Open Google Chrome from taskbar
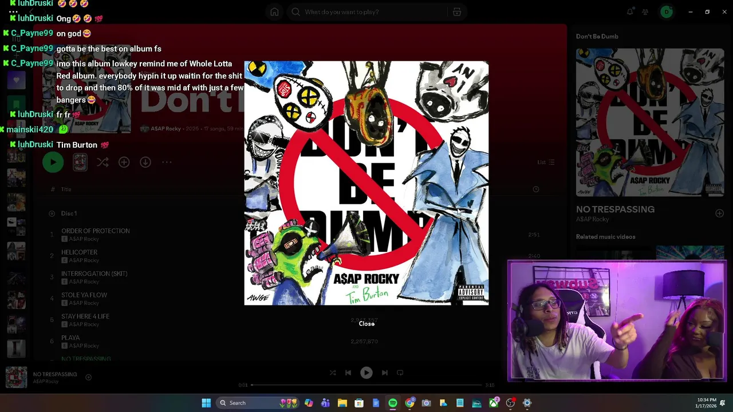The image size is (733, 412). point(409,403)
